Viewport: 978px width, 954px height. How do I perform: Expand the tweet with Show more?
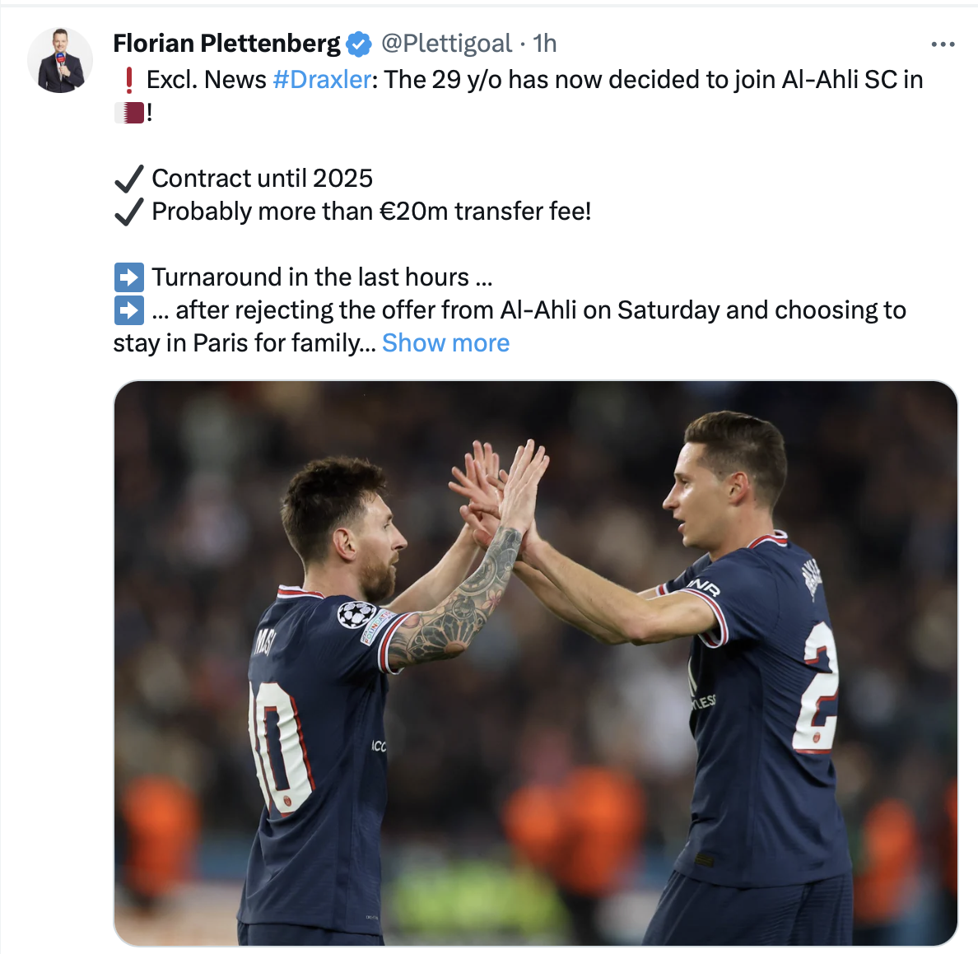(446, 343)
